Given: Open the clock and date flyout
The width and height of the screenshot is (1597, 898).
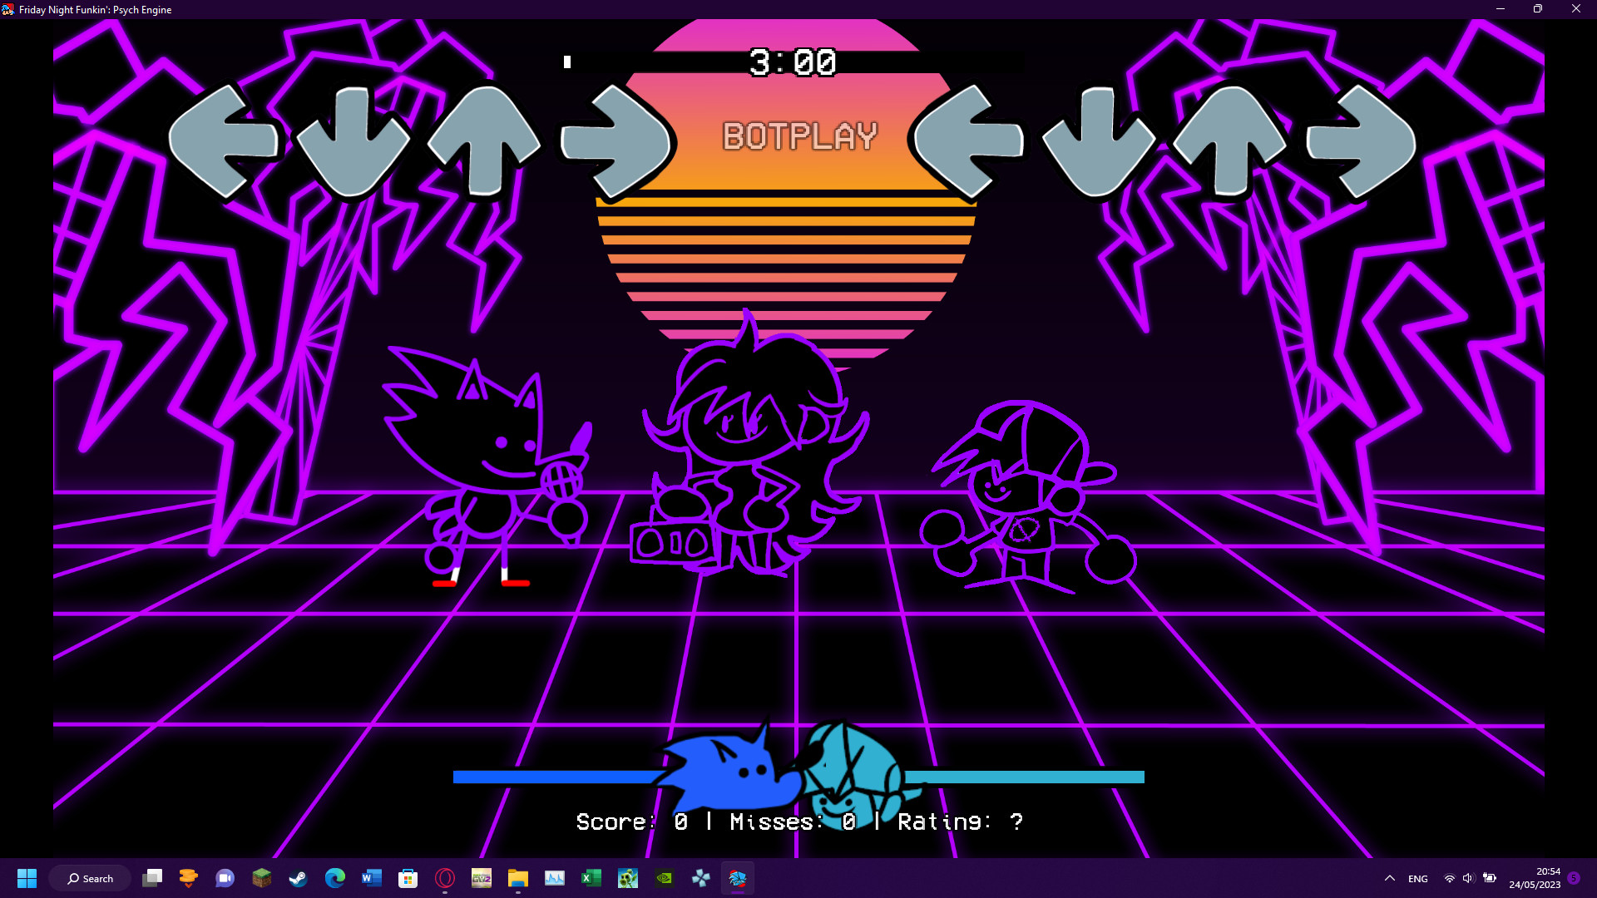Looking at the screenshot, I should [1535, 878].
